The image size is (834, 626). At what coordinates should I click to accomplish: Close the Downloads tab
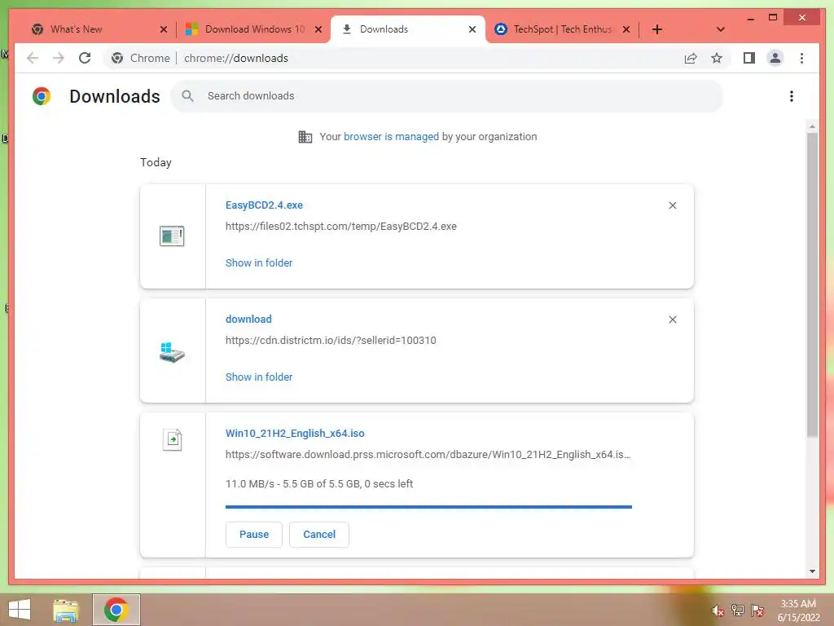click(x=472, y=29)
